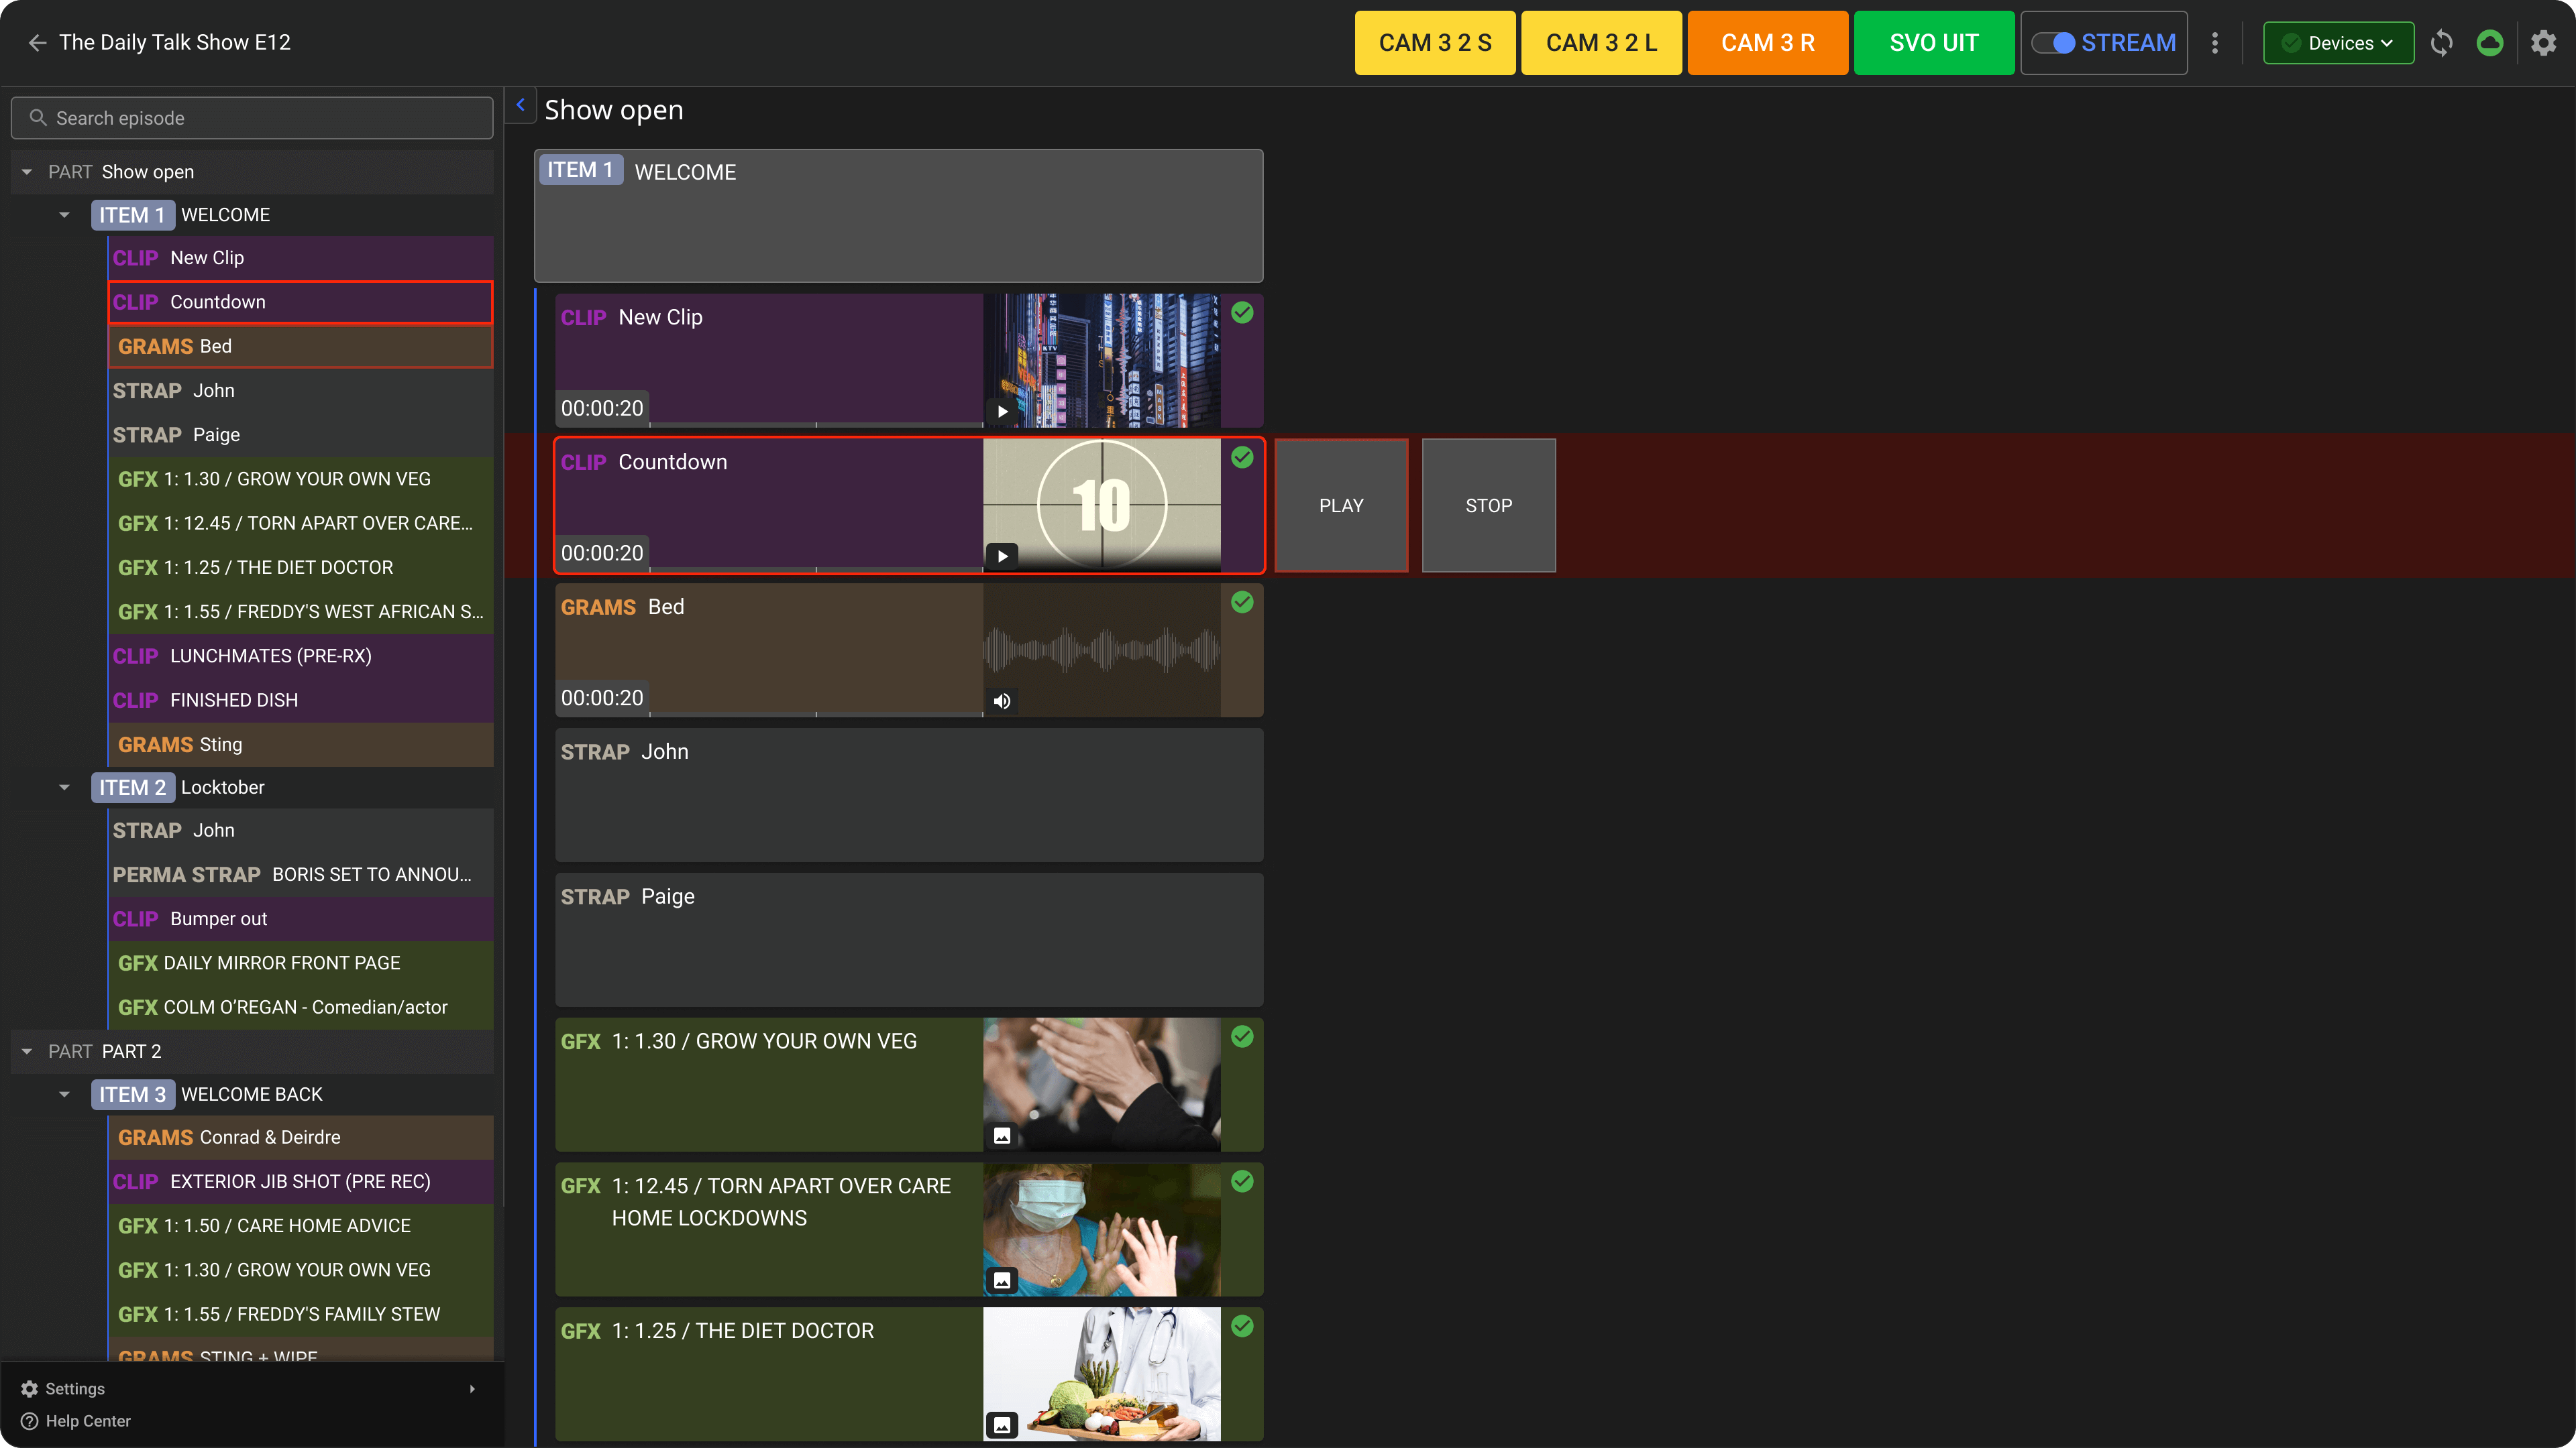This screenshot has width=2576, height=1448.
Task: Click the green check on DIET DOCTOR card
Action: click(1242, 1327)
